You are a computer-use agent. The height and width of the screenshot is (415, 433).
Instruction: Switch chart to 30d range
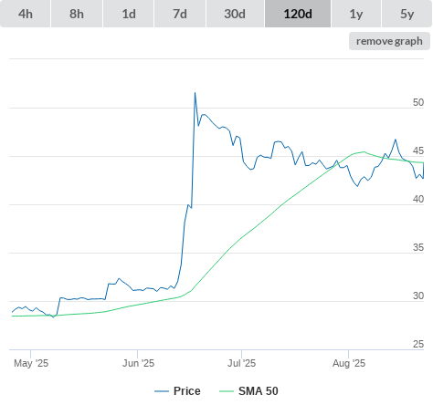(x=235, y=14)
